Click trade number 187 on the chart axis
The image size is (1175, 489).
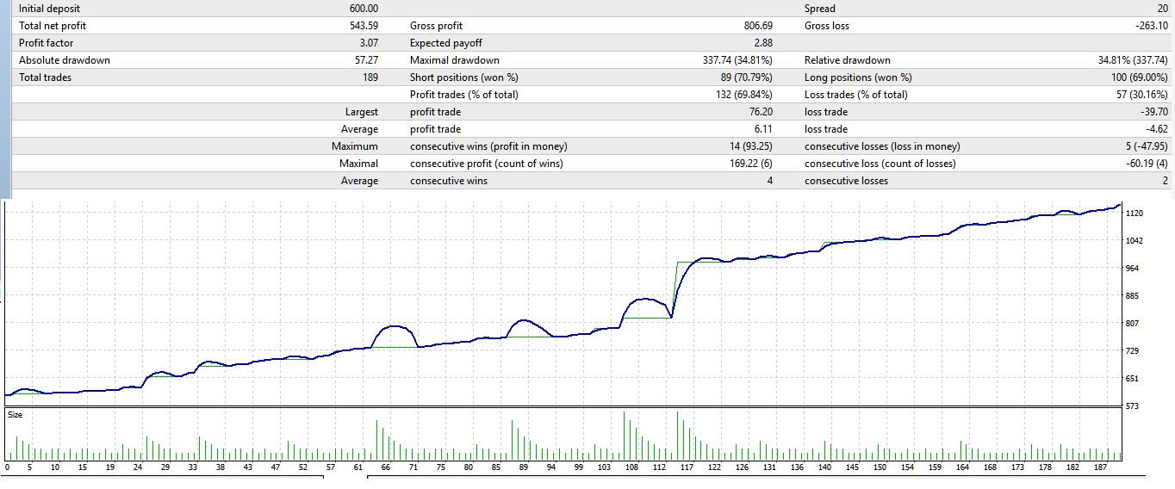click(x=1100, y=468)
